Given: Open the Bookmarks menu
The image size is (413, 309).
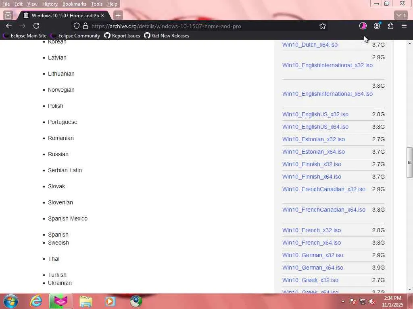Looking at the screenshot, I should 74,4.
